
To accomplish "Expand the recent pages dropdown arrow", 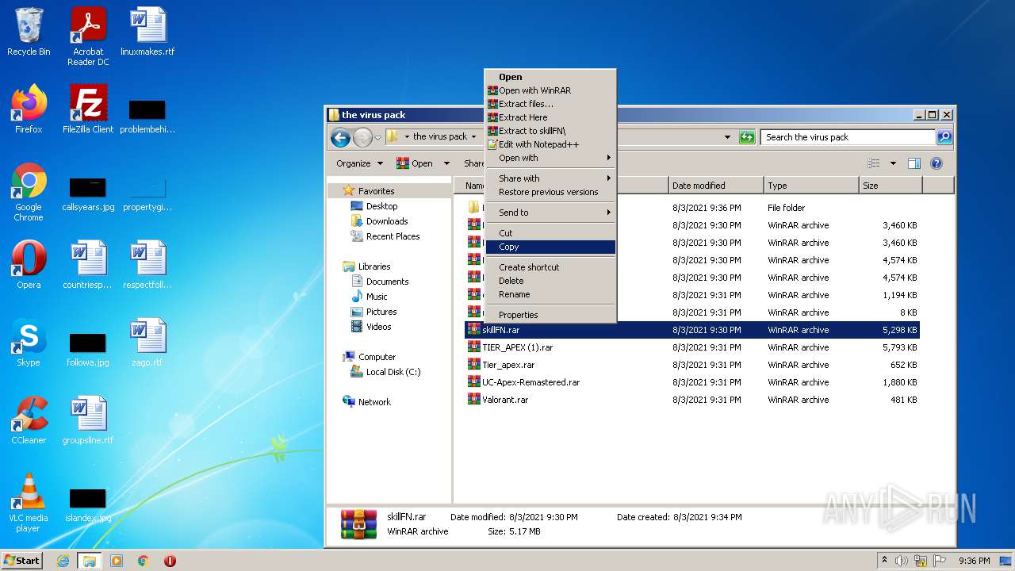I will point(378,137).
